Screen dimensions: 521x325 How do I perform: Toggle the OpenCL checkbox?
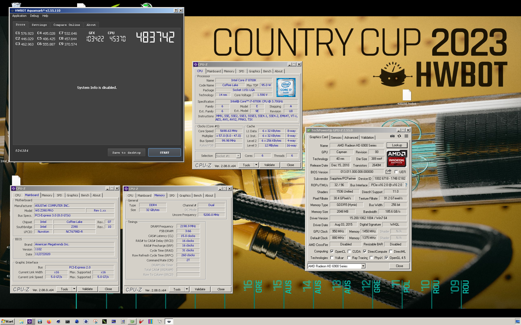point(332,251)
